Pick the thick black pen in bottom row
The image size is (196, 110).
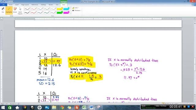click(27, 12)
